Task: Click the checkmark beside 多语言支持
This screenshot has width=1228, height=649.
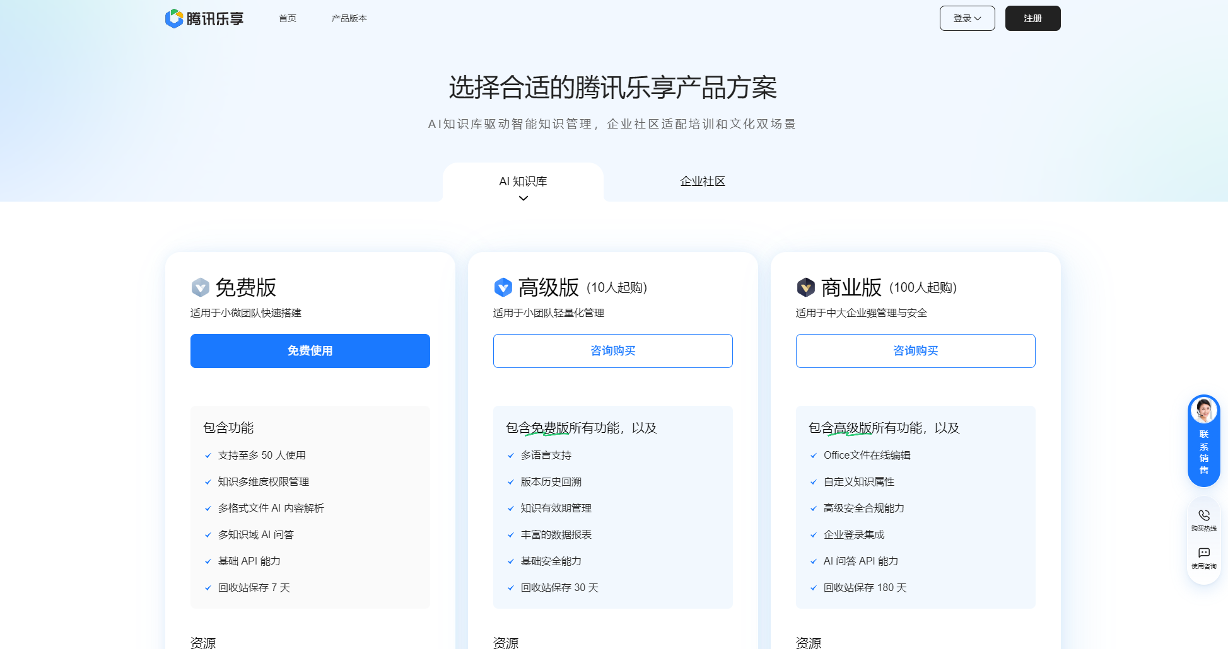Action: pyautogui.click(x=510, y=455)
